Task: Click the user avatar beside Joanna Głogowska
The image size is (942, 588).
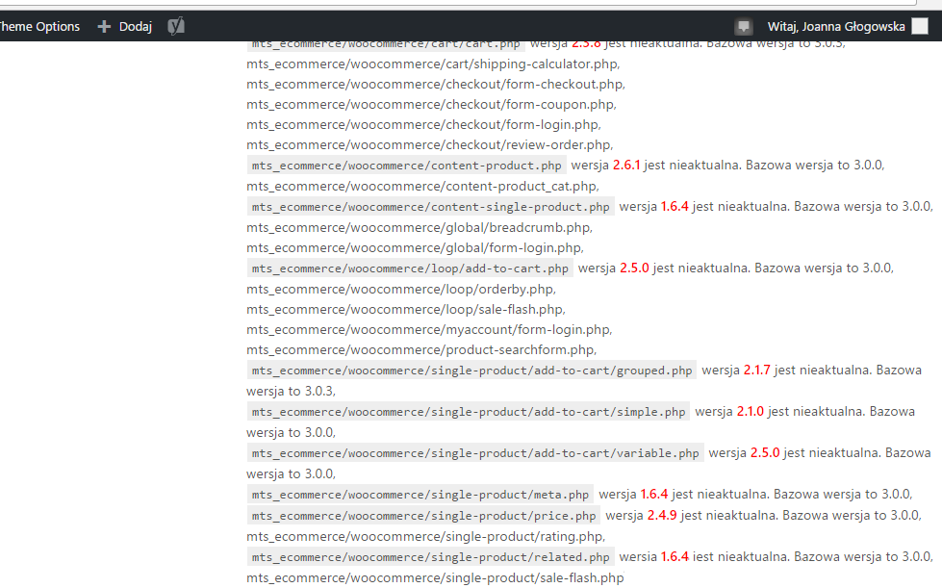Action: pyautogui.click(x=920, y=26)
